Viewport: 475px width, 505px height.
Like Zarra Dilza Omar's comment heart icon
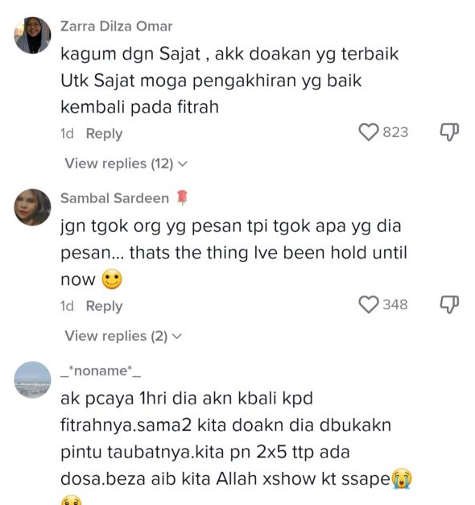coord(369,132)
